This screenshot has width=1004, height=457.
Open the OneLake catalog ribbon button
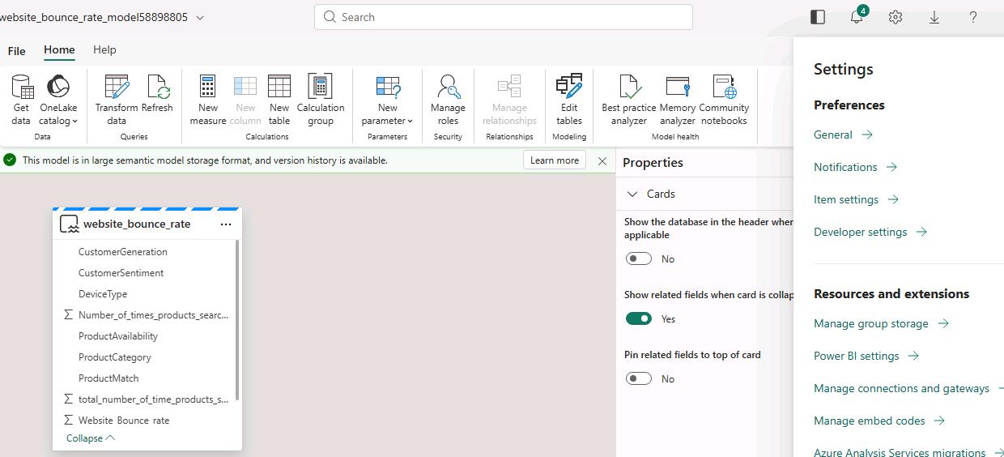(58, 100)
